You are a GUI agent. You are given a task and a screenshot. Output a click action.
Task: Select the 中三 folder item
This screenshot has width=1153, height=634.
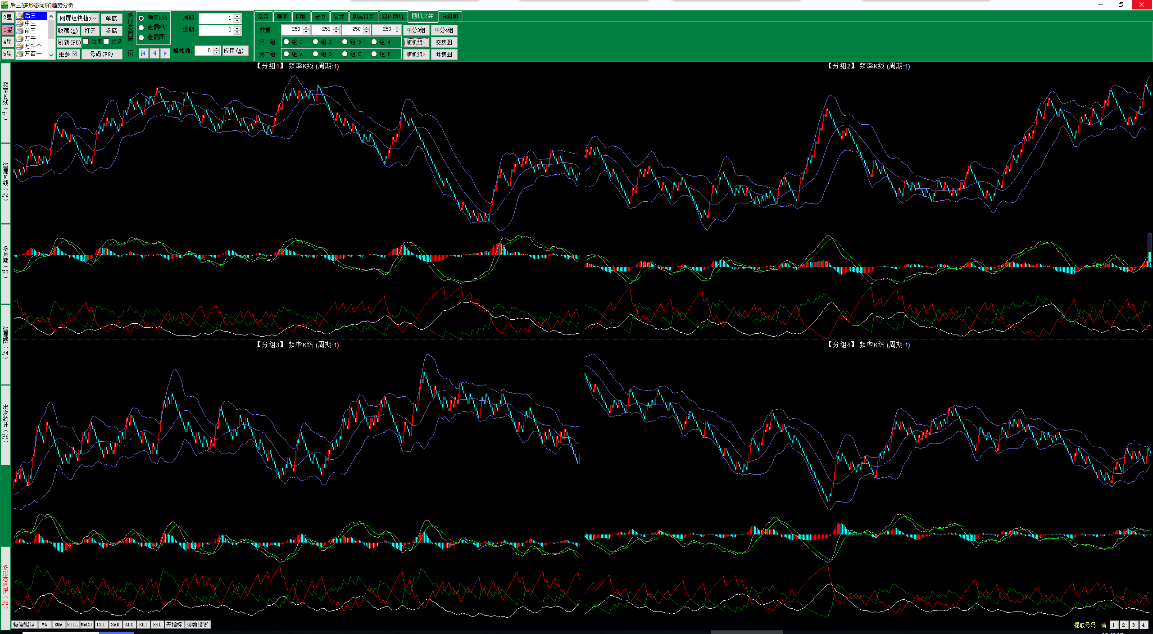pos(30,23)
